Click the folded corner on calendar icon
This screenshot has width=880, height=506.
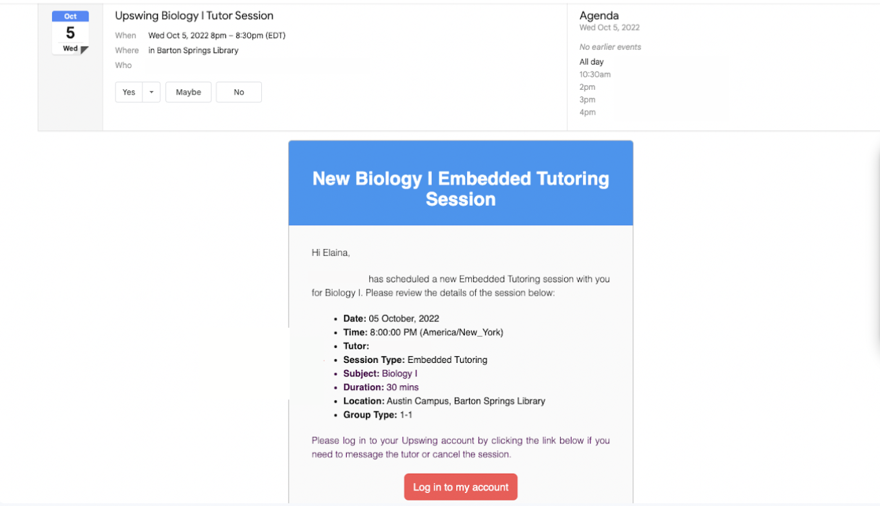pos(84,50)
